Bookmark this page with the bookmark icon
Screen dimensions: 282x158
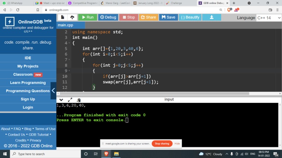click(37, 10)
